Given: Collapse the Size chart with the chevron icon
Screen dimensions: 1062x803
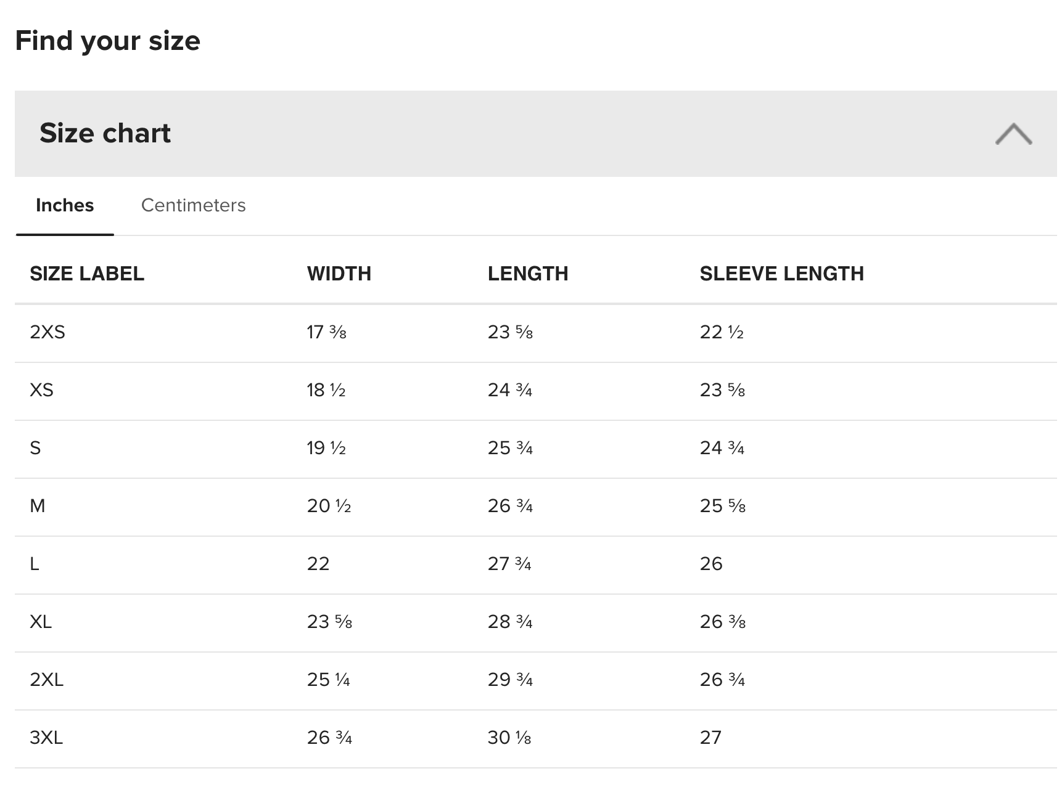Looking at the screenshot, I should point(1013,134).
